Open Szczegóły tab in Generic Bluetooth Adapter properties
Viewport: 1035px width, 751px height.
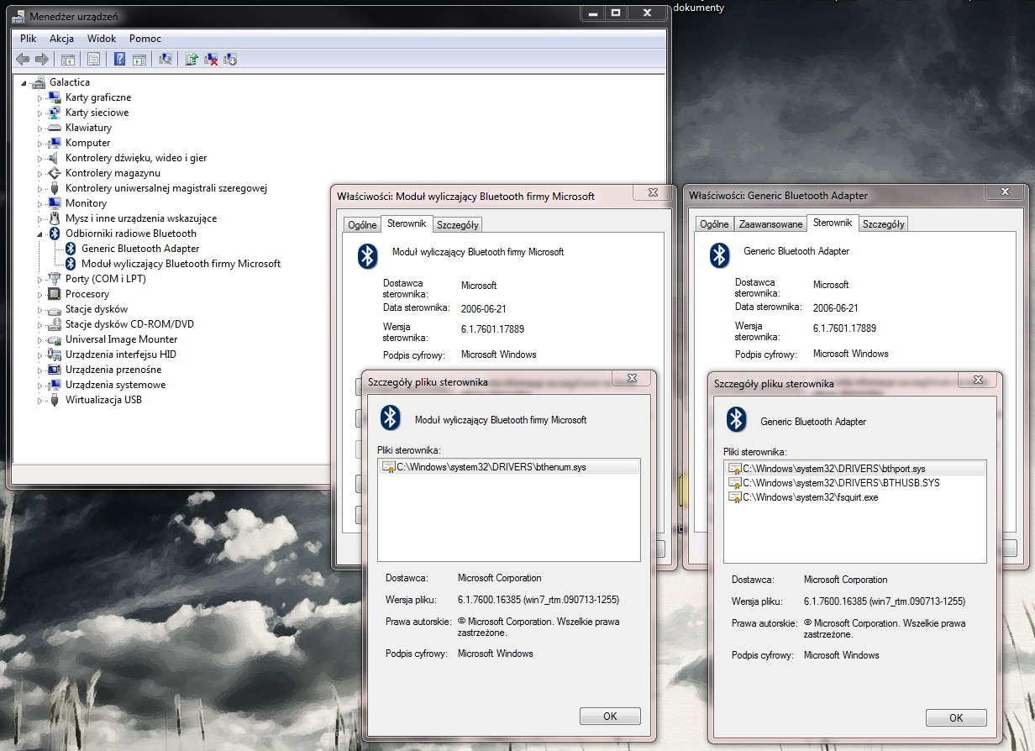pyautogui.click(x=884, y=224)
